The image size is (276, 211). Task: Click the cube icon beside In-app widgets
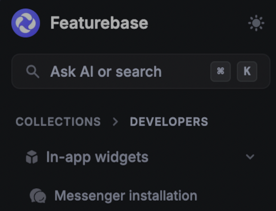coord(32,157)
